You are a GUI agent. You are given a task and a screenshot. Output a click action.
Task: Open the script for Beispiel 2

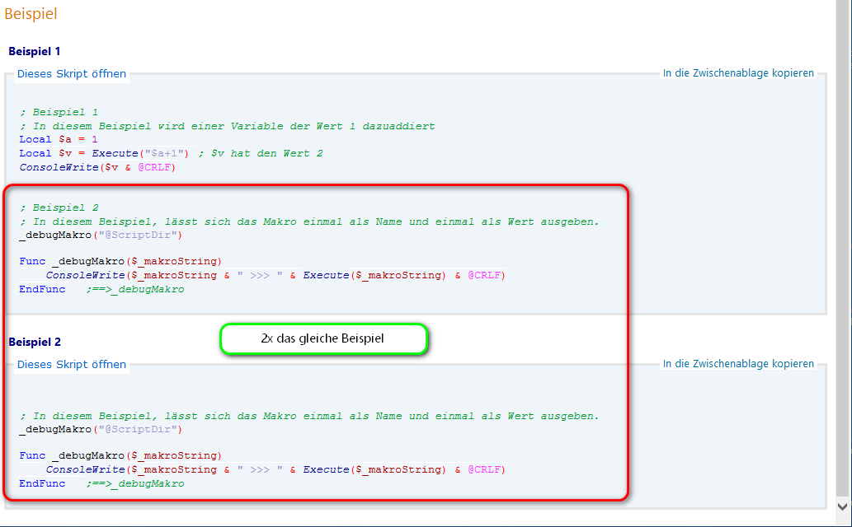click(72, 364)
